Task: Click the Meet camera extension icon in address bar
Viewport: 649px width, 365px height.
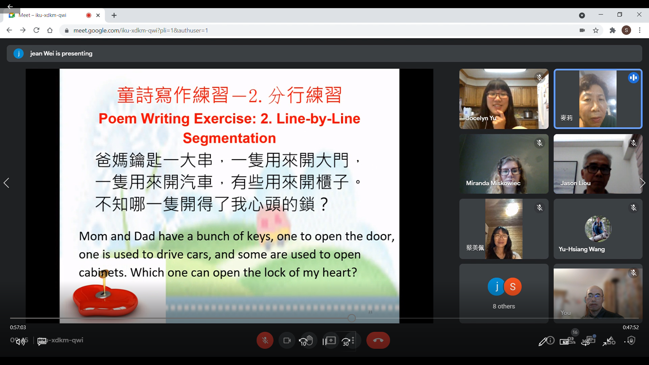Action: pos(582,30)
